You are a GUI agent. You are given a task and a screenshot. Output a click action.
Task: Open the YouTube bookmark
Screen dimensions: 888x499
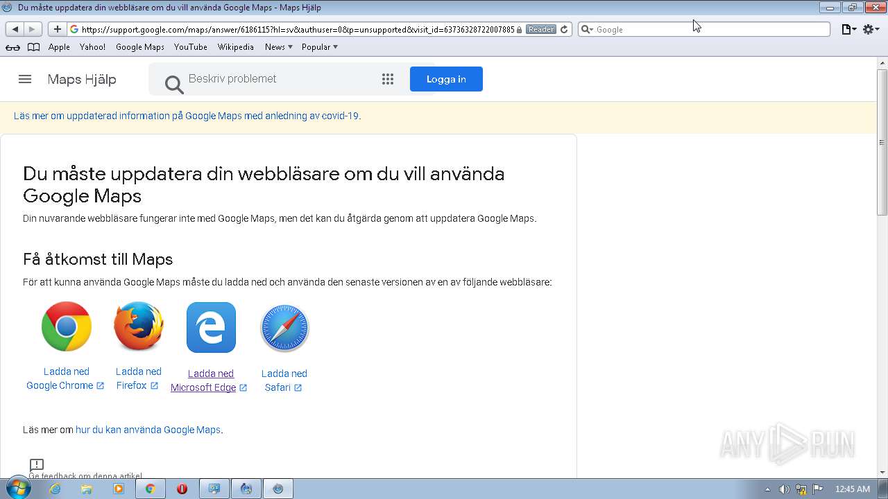190,47
